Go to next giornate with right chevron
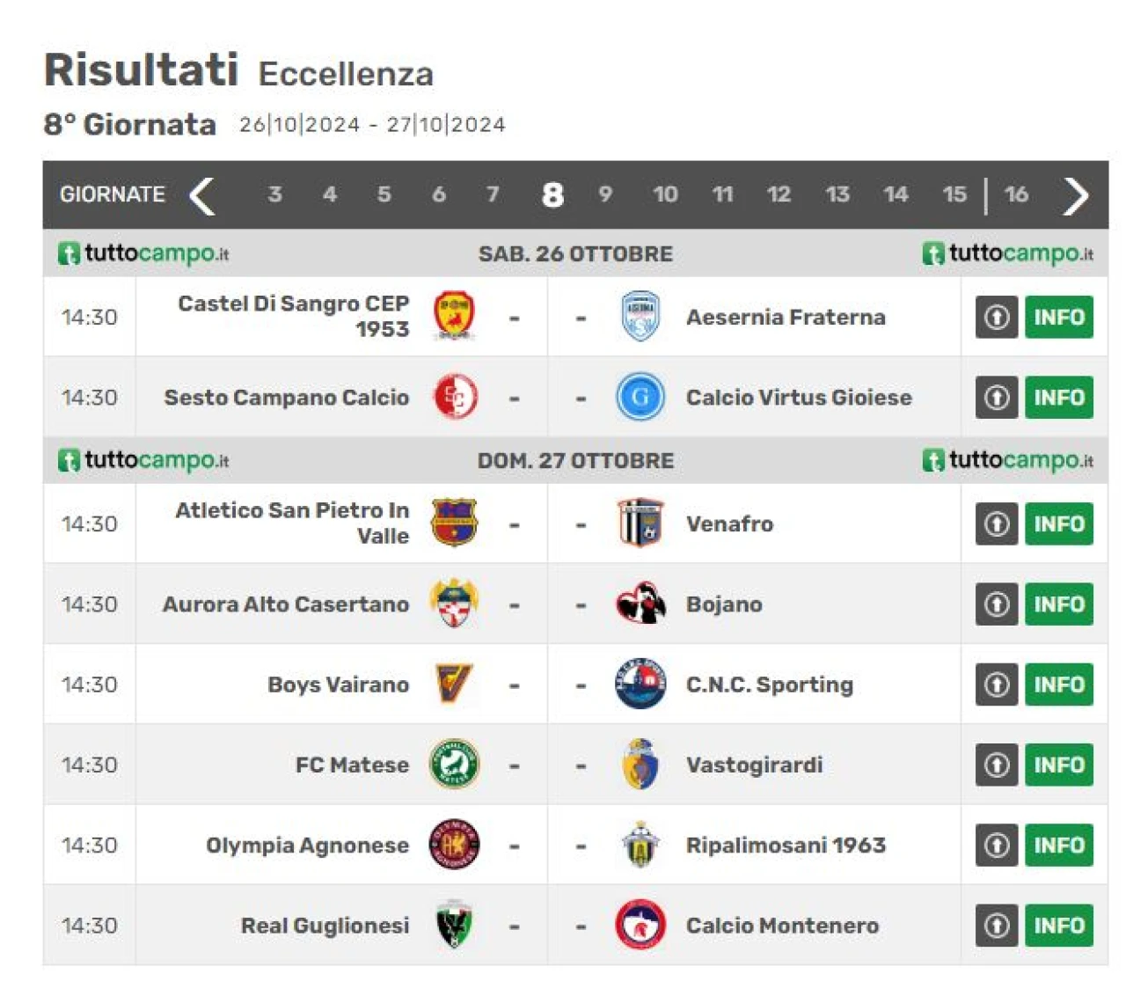The width and height of the screenshot is (1126, 981). click(1075, 195)
